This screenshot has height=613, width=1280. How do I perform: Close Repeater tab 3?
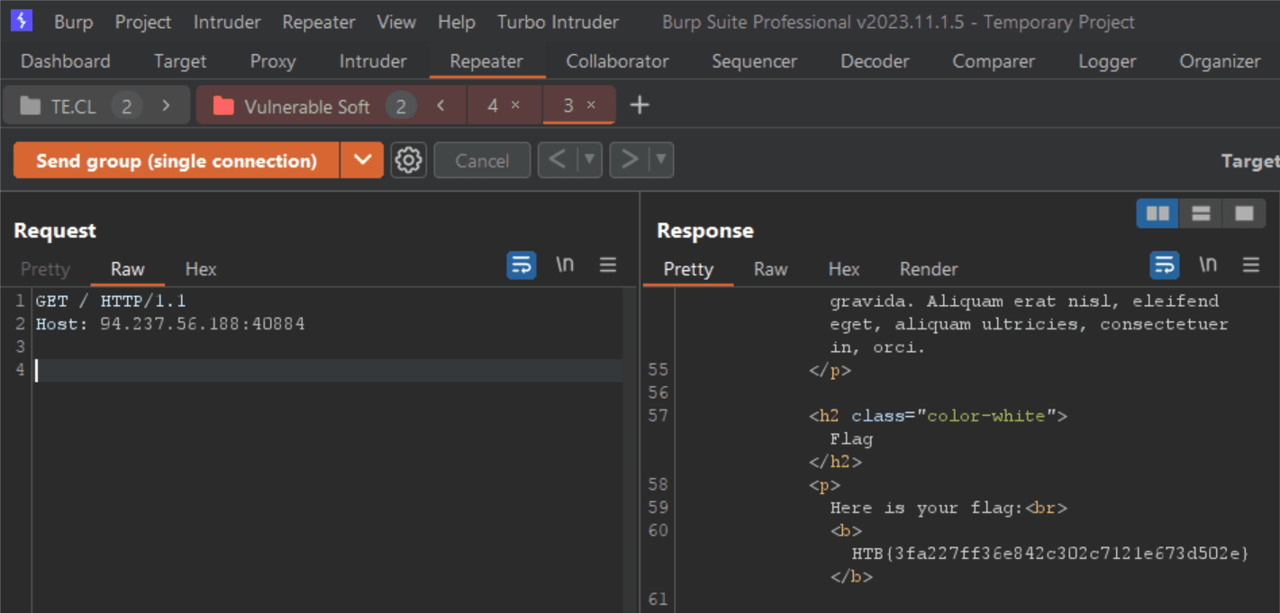tap(591, 105)
